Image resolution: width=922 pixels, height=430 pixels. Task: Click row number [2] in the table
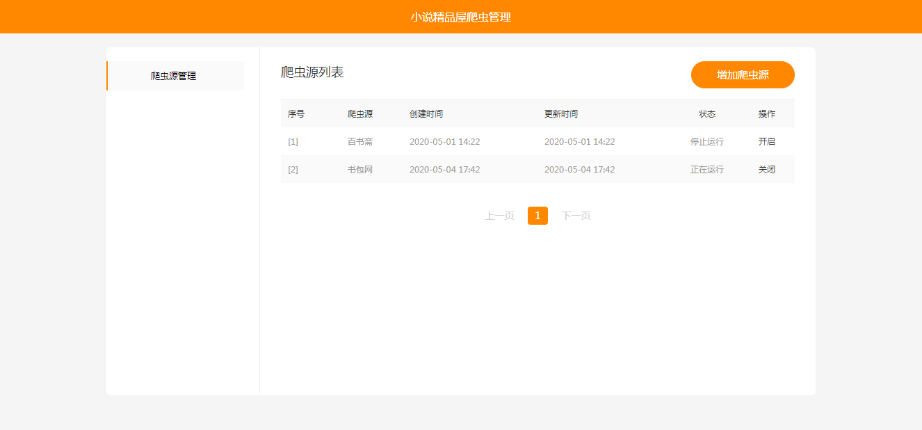coord(293,170)
